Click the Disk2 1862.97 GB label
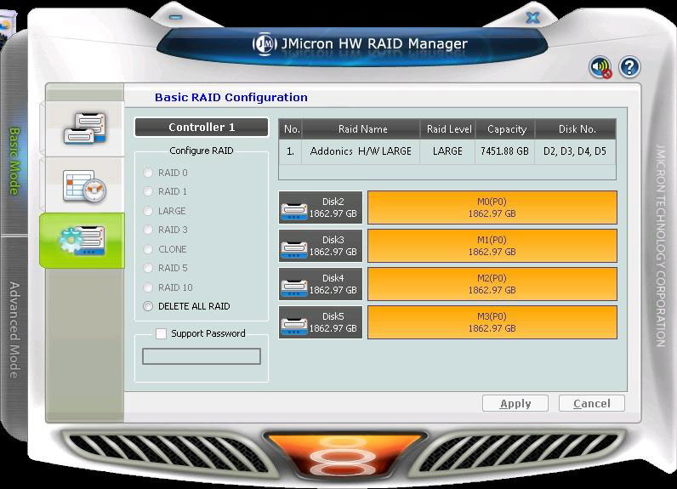Screen dimensions: 677x489 (x=333, y=208)
